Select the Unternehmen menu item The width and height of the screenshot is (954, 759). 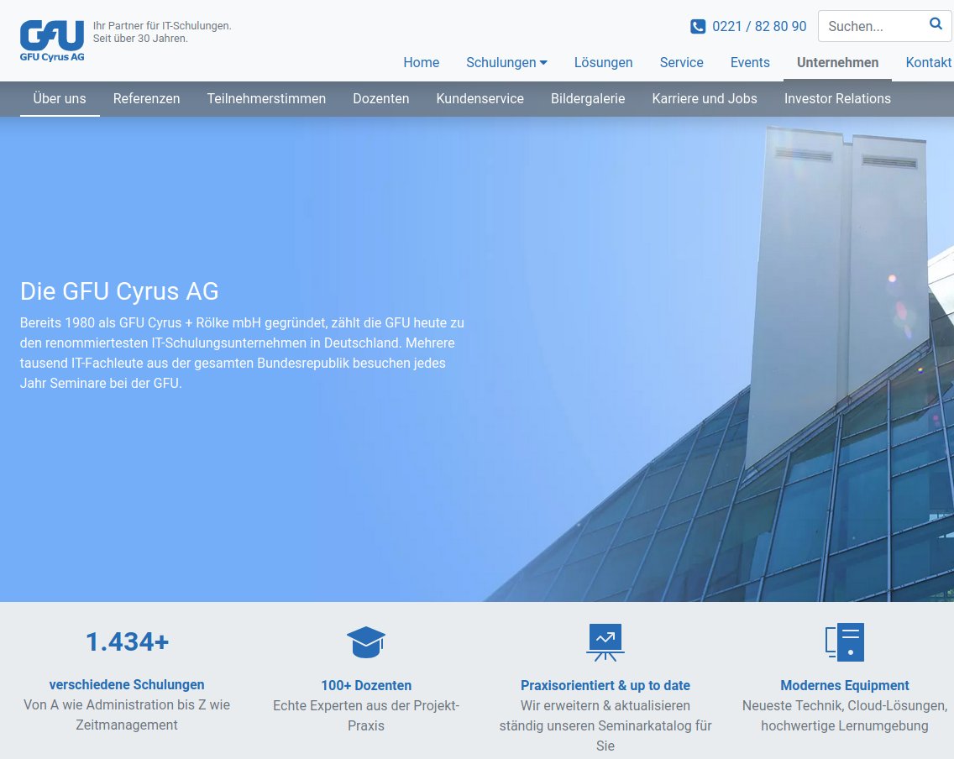pyautogui.click(x=837, y=63)
